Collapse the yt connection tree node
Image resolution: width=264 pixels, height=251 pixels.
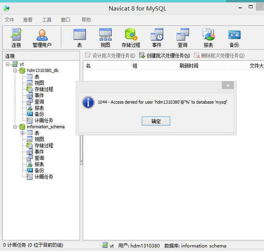point(8,64)
